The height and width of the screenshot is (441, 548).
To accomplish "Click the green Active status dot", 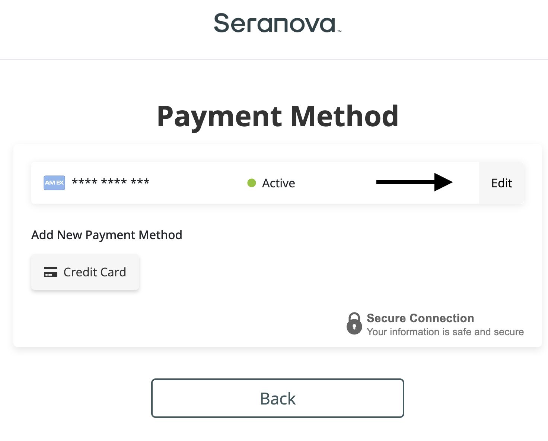I will tap(252, 183).
